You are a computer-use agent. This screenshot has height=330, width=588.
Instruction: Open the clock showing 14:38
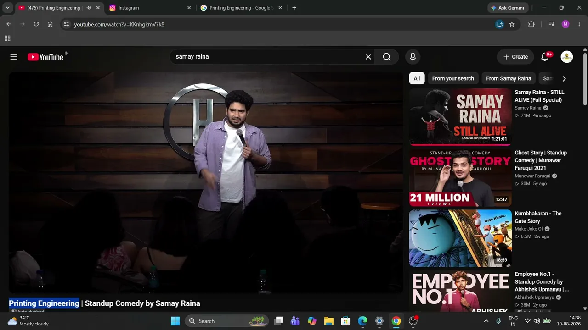(x=568, y=321)
